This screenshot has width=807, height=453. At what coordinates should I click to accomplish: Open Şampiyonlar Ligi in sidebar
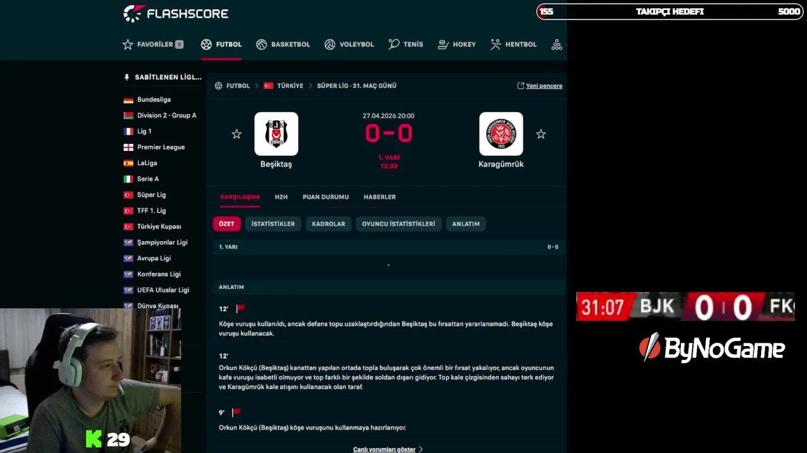click(x=162, y=242)
